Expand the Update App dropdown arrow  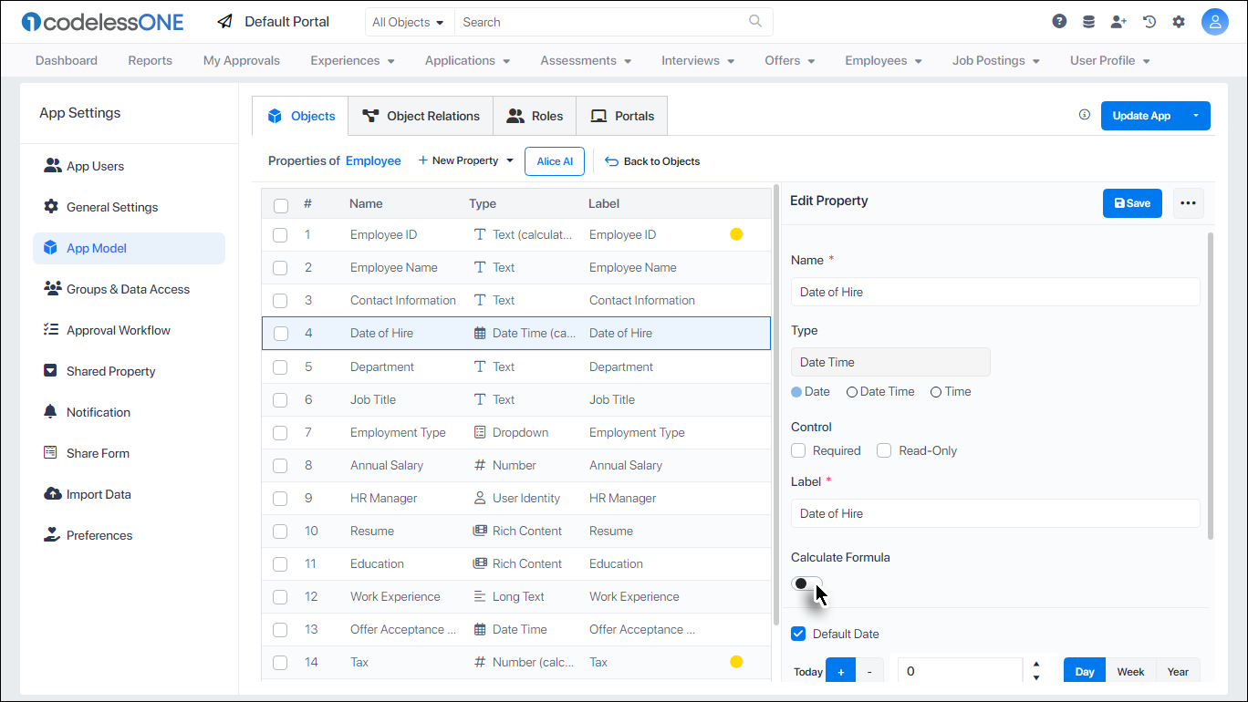[x=1195, y=116]
